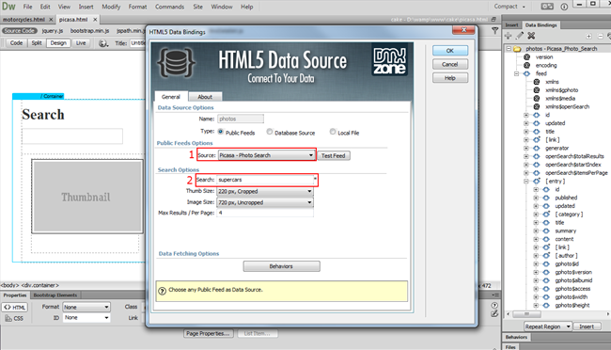Add a new data binding with the plus icon
Image resolution: width=611 pixels, height=350 pixels.
coord(509,36)
